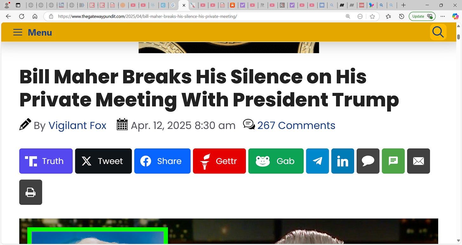Image resolution: width=462 pixels, height=245 pixels.
Task: Email the article using envelope icon
Action: pos(419,161)
